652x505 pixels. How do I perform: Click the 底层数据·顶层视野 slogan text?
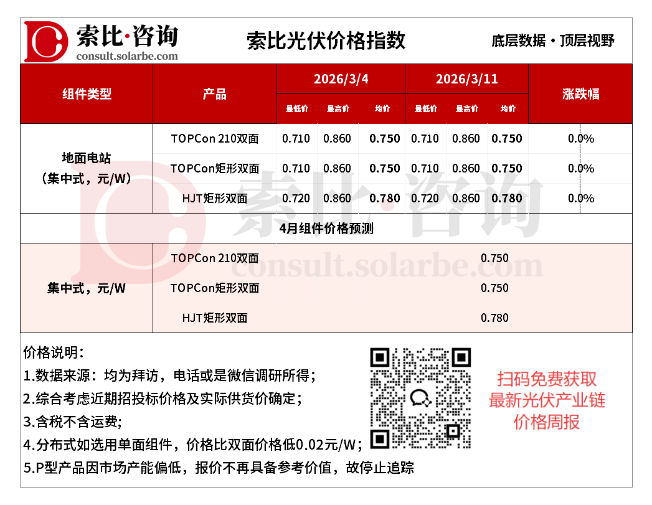[553, 40]
